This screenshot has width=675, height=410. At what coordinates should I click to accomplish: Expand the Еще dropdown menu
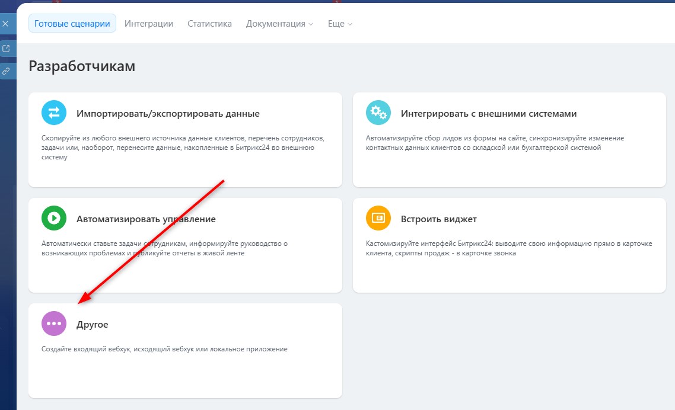340,24
